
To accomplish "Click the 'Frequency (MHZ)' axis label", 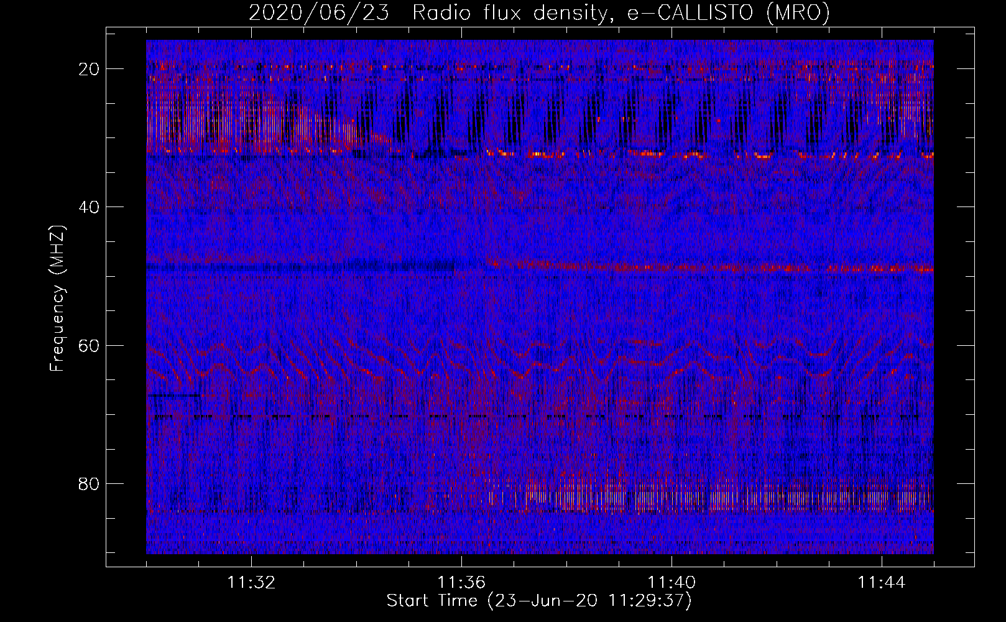I will [x=57, y=298].
